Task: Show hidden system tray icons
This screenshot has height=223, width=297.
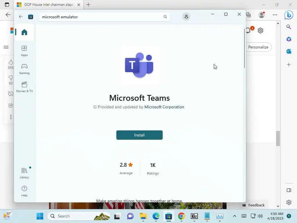Action: (x=234, y=216)
